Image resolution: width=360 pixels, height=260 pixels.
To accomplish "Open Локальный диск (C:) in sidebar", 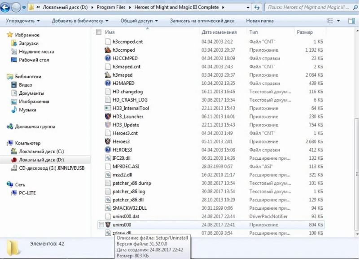I will [x=41, y=151].
